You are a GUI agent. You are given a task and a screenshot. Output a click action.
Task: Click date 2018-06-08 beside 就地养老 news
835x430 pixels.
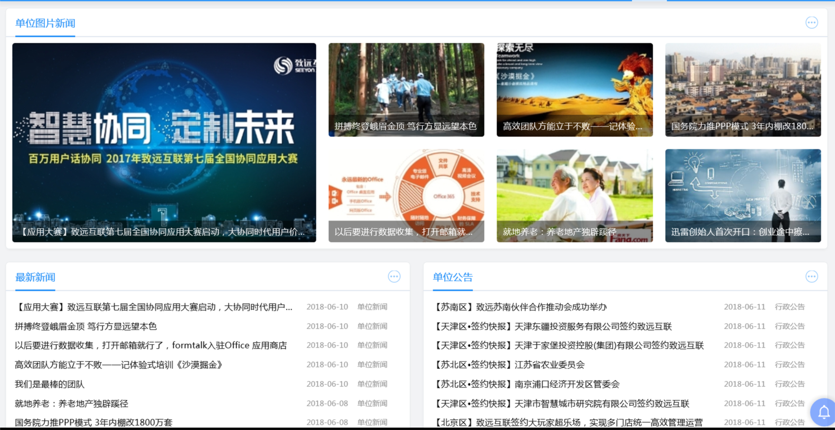click(327, 404)
